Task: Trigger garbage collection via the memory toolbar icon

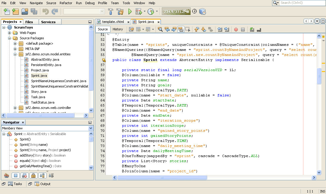Action: click(195, 12)
